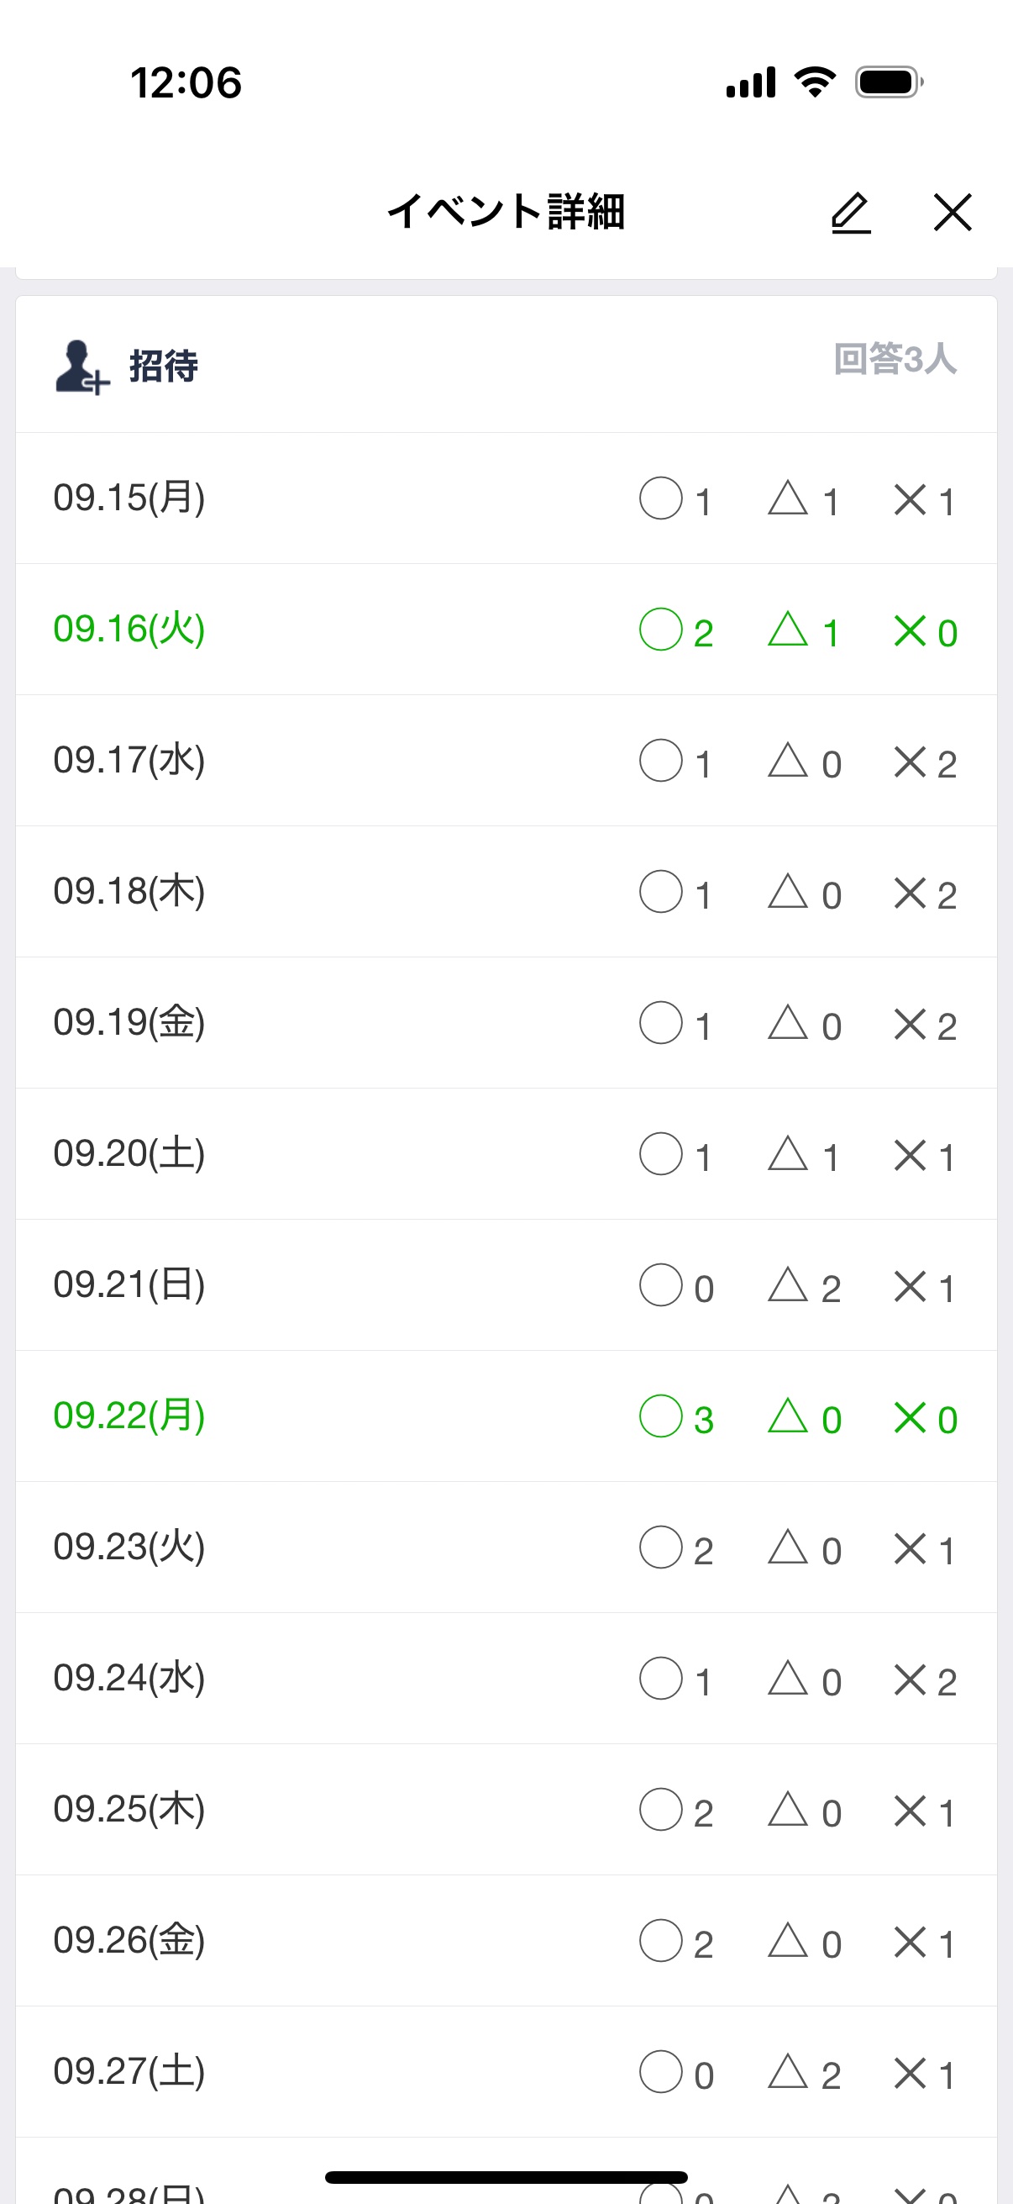Tap the green circle icon for 09.22(月)
The image size is (1013, 2204).
click(x=661, y=1416)
